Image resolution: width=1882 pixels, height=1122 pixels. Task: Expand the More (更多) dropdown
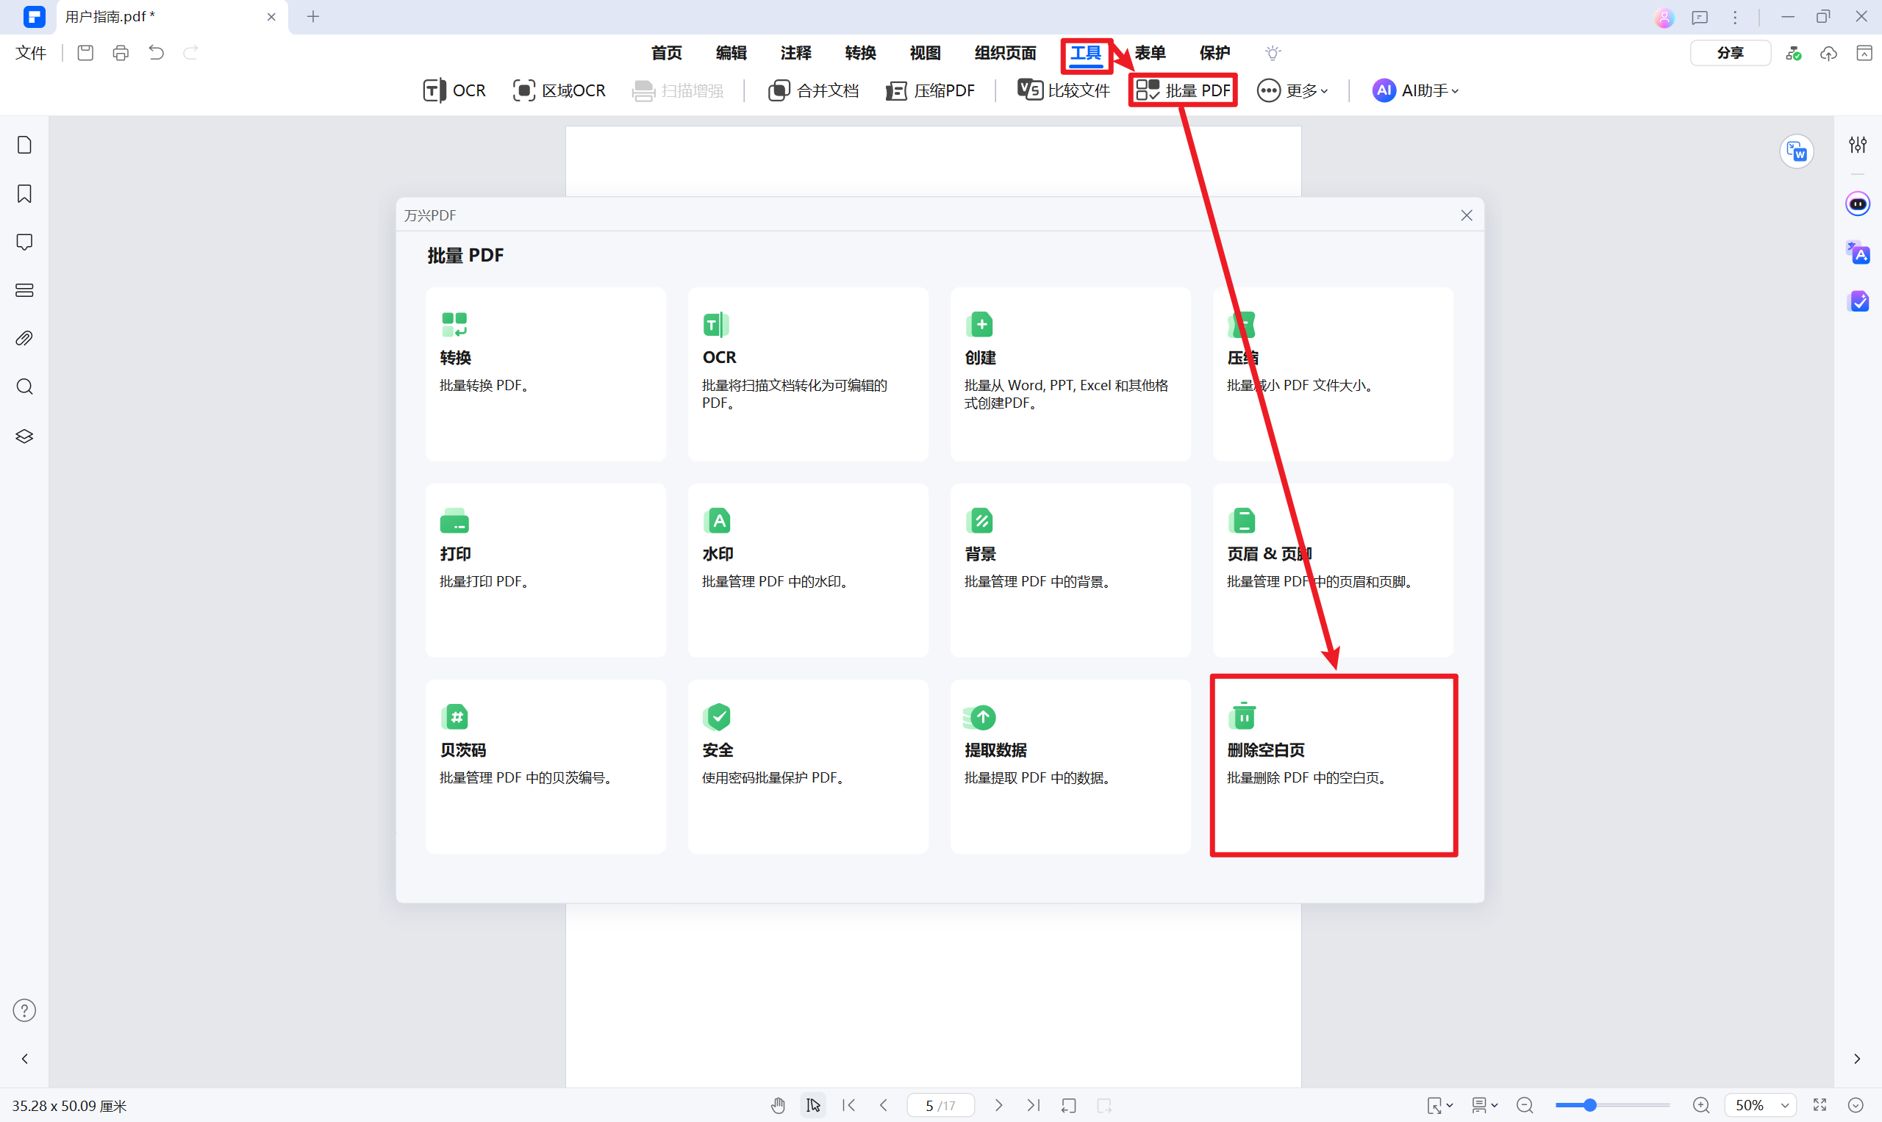[1292, 90]
